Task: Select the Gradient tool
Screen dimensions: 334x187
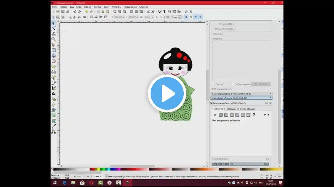Action: point(53,115)
